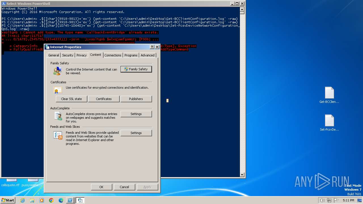Open Windows Explorer folder icon in taskbar
This screenshot has width=363, height=204.
32,200
